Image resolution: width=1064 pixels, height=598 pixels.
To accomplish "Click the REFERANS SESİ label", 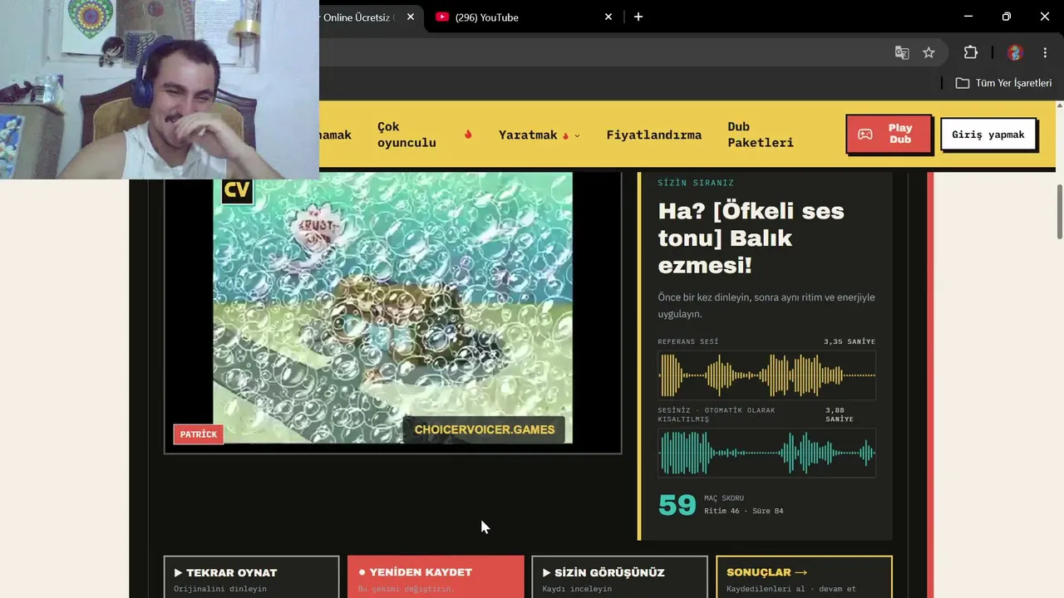I will click(x=688, y=341).
